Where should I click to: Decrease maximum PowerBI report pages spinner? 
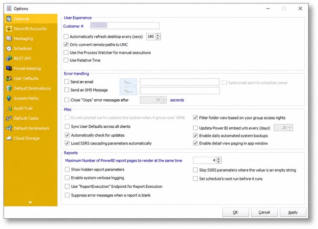(x=219, y=162)
